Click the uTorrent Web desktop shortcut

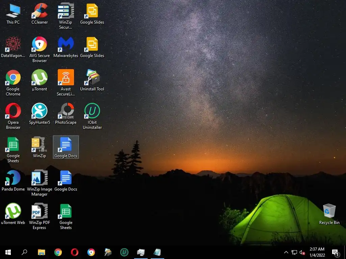pos(13,214)
